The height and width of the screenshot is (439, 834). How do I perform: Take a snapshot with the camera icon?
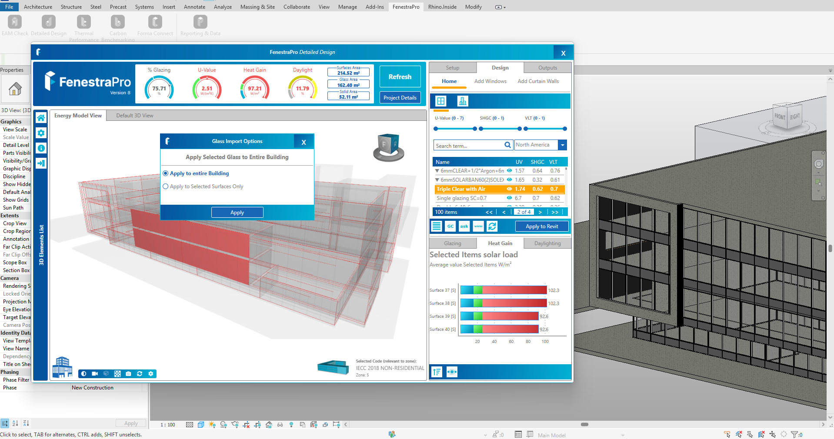point(128,374)
